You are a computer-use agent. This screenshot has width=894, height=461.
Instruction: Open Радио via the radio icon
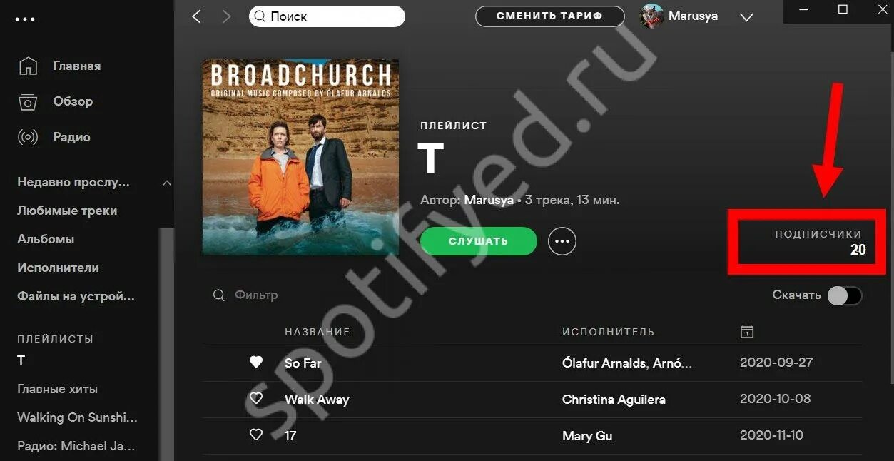tap(28, 137)
